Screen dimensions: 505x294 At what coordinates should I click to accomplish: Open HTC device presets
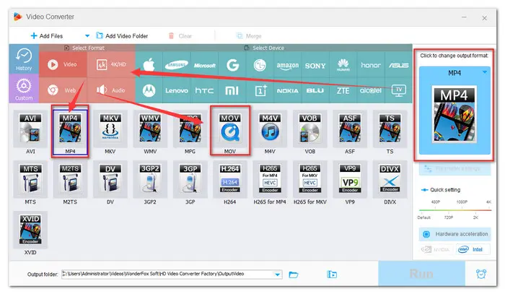(204, 90)
